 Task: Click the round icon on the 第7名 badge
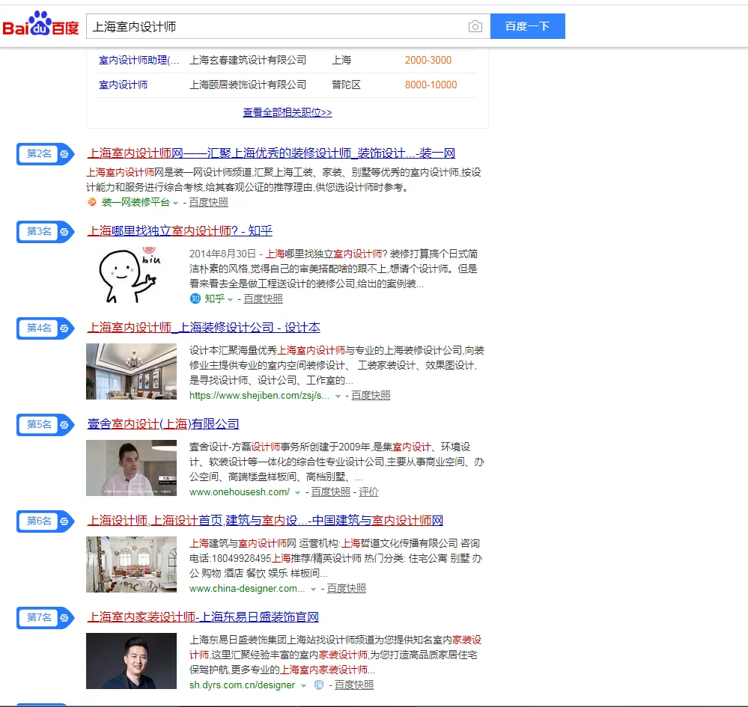[x=64, y=618]
